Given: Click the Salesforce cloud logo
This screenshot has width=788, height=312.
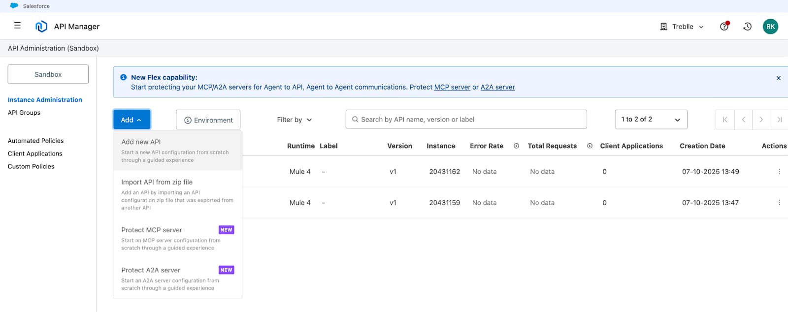Looking at the screenshot, I should tap(14, 6).
